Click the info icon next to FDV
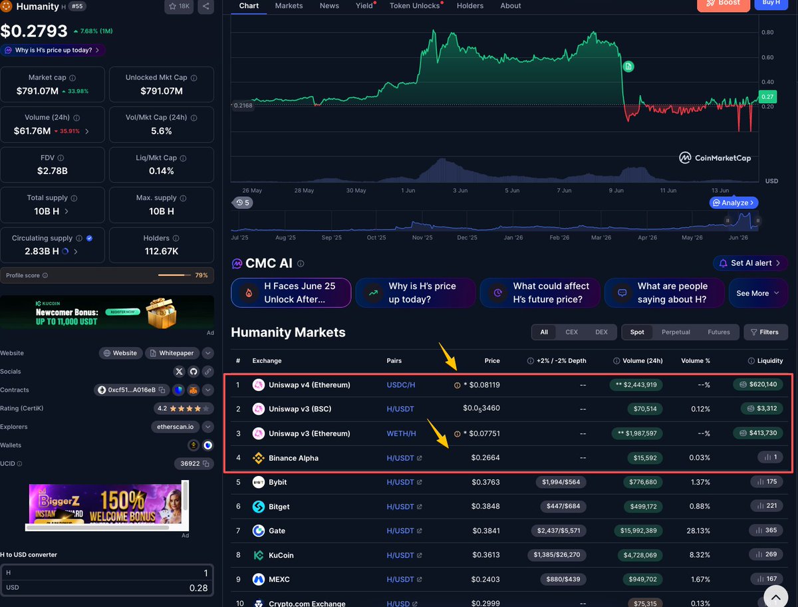Screen dimensions: 798x607 click(61, 158)
